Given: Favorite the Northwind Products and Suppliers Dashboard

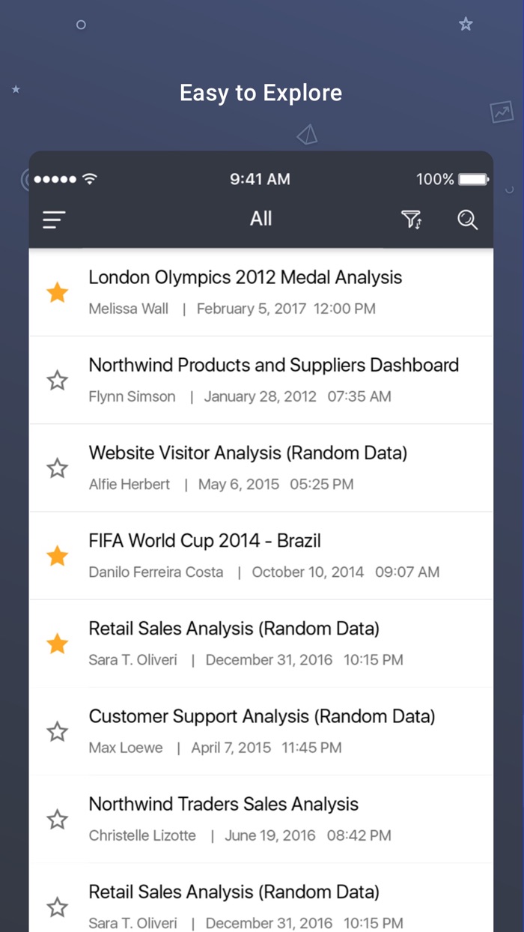Looking at the screenshot, I should (57, 380).
